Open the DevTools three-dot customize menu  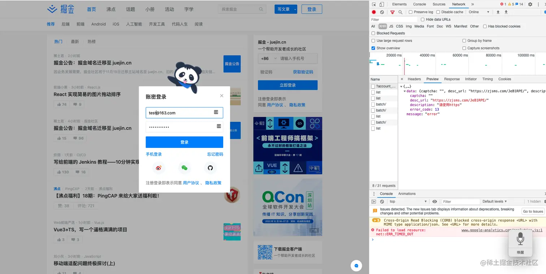pos(538,4)
